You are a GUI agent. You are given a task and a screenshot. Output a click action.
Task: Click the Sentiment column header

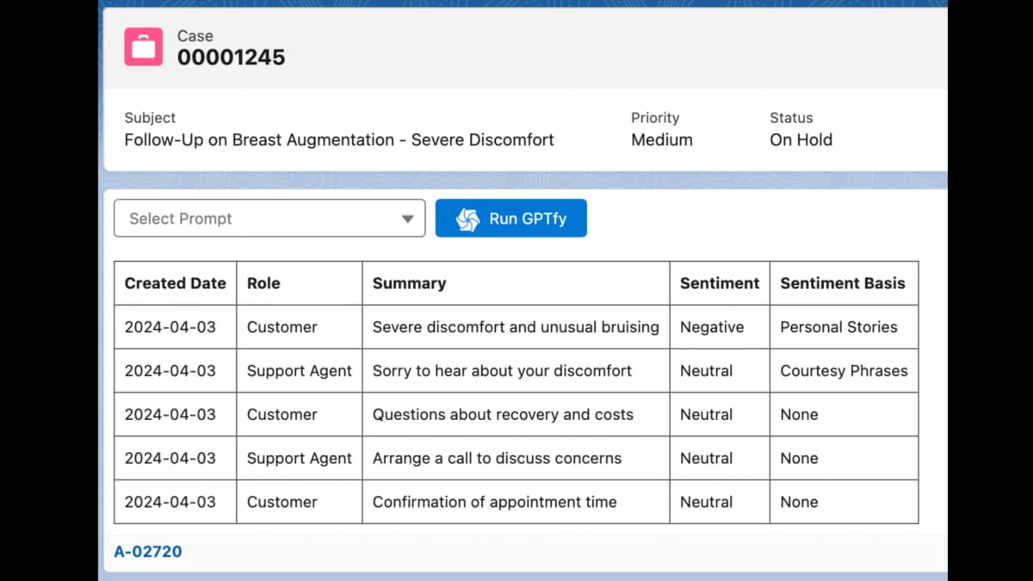click(719, 283)
